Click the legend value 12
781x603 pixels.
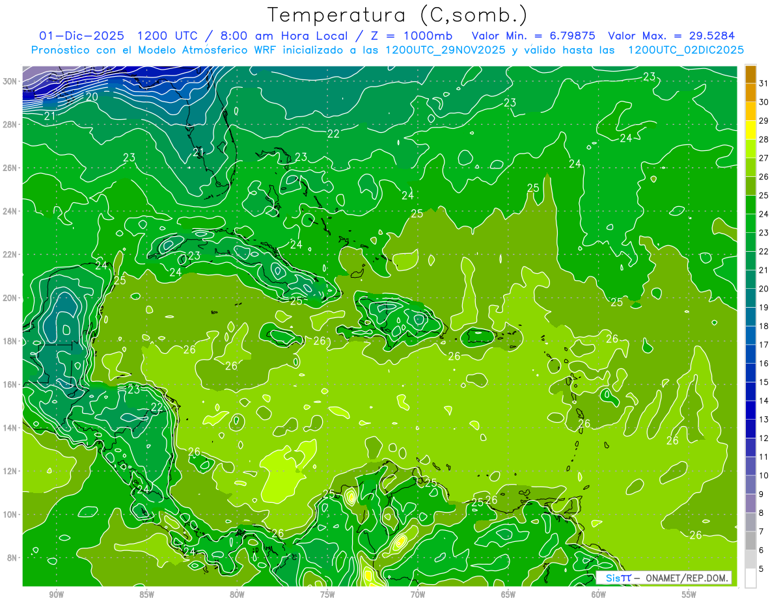click(764, 438)
